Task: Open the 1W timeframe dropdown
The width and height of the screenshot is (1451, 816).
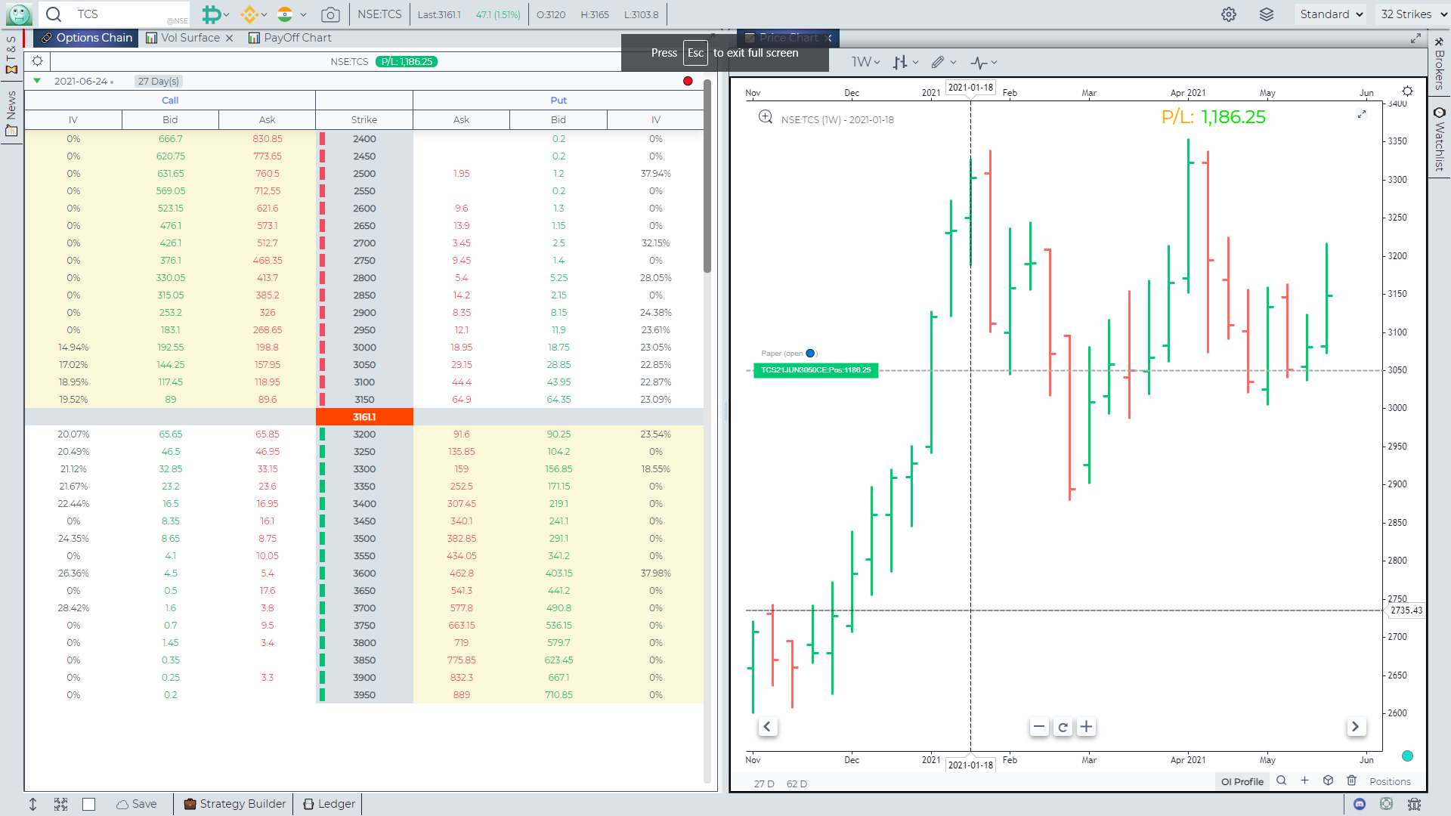Action: pos(864,62)
